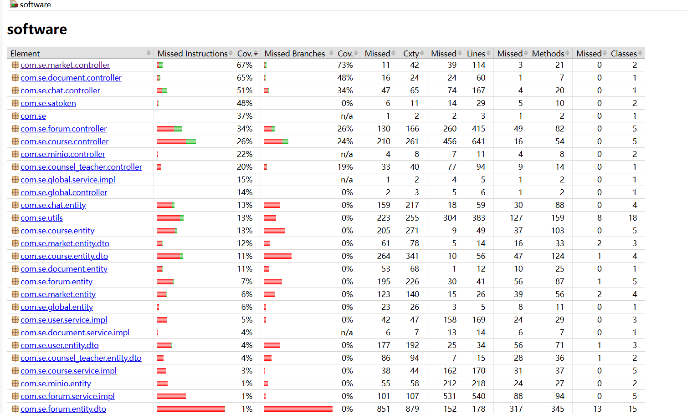Screen dimensions: 687x414
Task: Click the package icon beside com.se.course.controller
Action: 15,141
